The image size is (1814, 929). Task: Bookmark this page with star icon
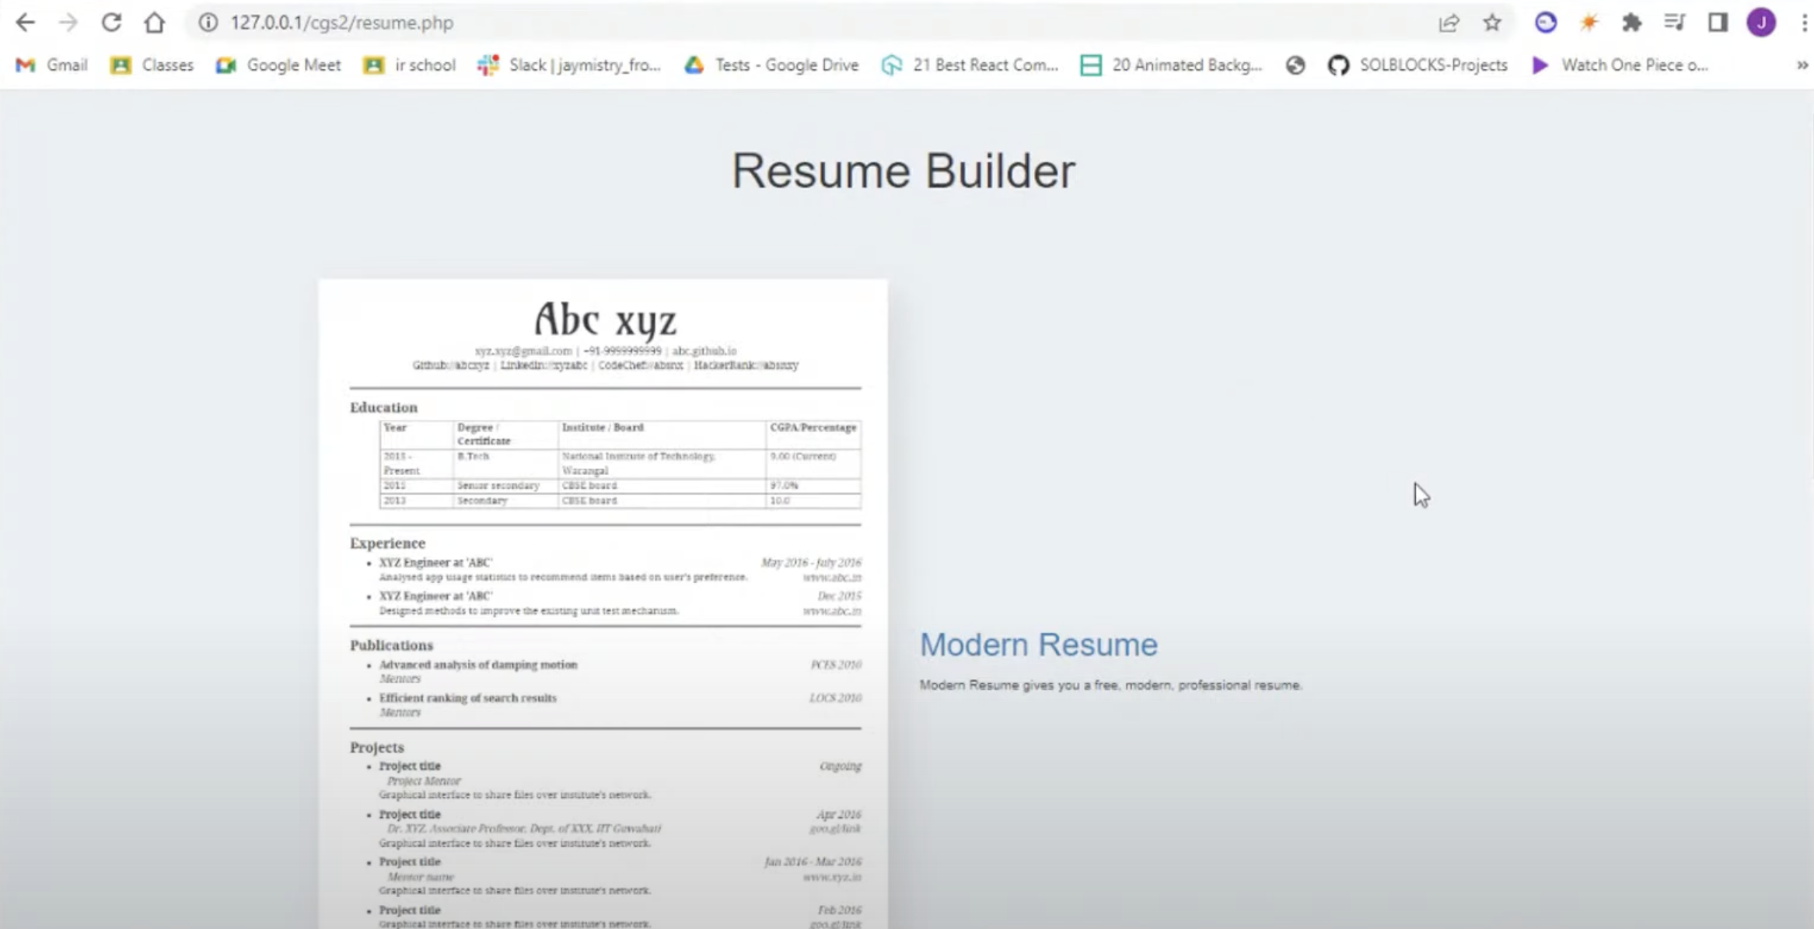pos(1491,23)
